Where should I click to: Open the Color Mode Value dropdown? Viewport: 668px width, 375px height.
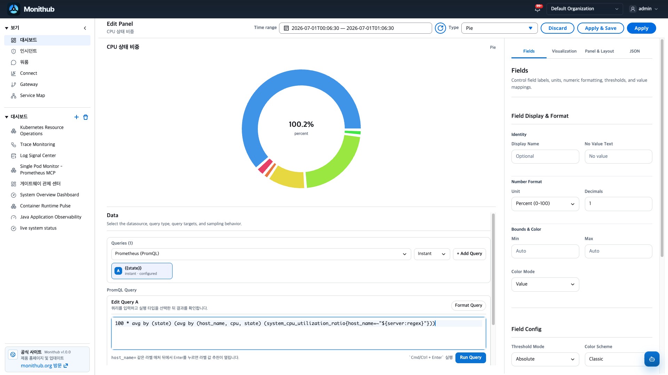coord(545,284)
